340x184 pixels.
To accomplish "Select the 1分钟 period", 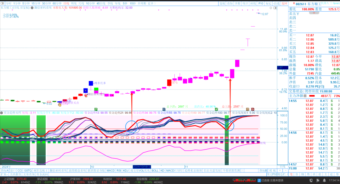I will (17, 3).
